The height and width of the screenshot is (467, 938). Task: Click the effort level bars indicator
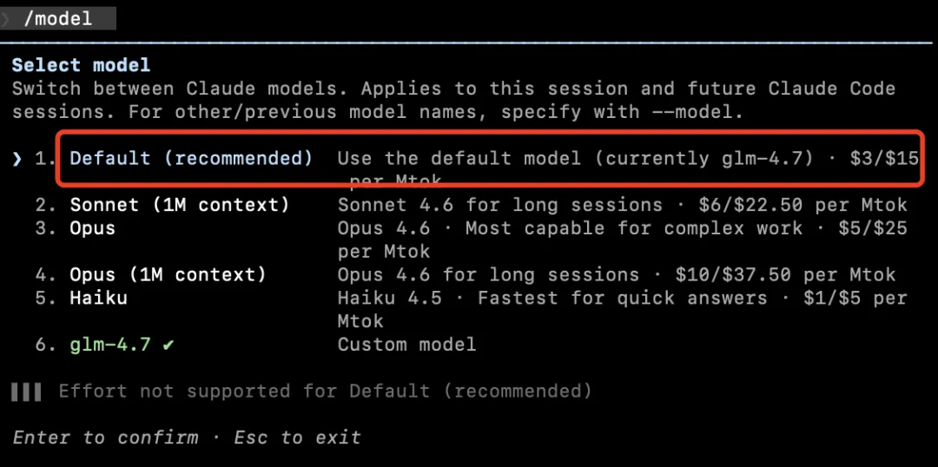27,391
